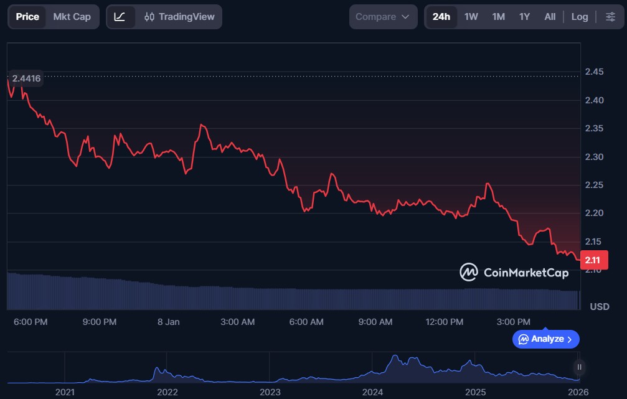Toggle Log scale on chart
Image resolution: width=627 pixels, height=399 pixels.
pos(579,17)
